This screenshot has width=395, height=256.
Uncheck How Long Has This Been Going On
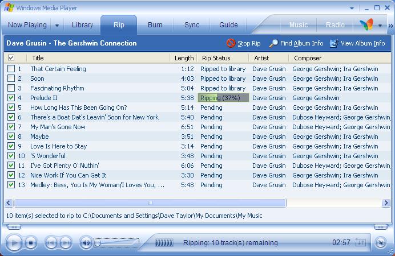pyautogui.click(x=11, y=107)
